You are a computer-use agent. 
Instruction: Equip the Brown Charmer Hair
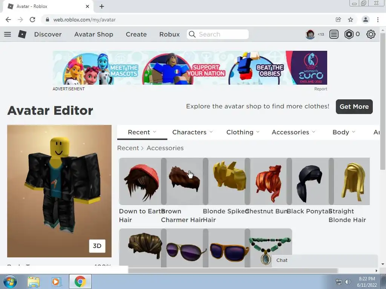(x=185, y=181)
